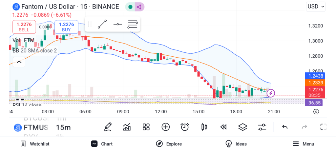
Task: Select the horizontal line drawing tool
Action: [x=118, y=24]
